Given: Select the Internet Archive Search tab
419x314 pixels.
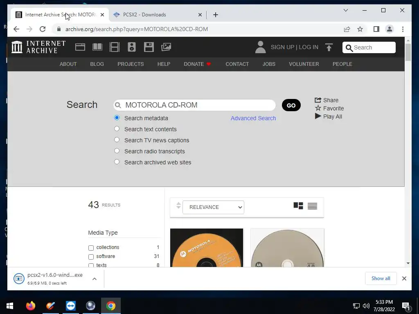Looking at the screenshot, I should click(x=60, y=15).
